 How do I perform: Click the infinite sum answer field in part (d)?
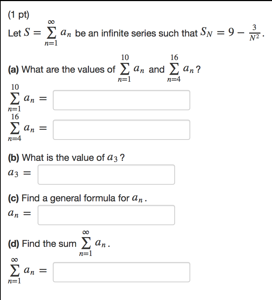pyautogui.click(x=121, y=272)
